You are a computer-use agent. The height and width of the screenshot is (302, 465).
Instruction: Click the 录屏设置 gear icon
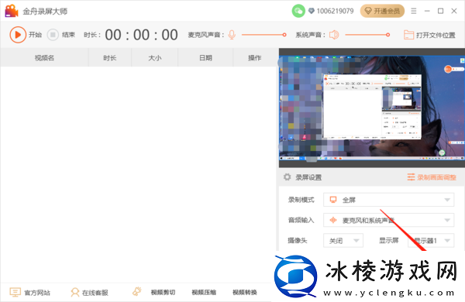[x=287, y=177]
